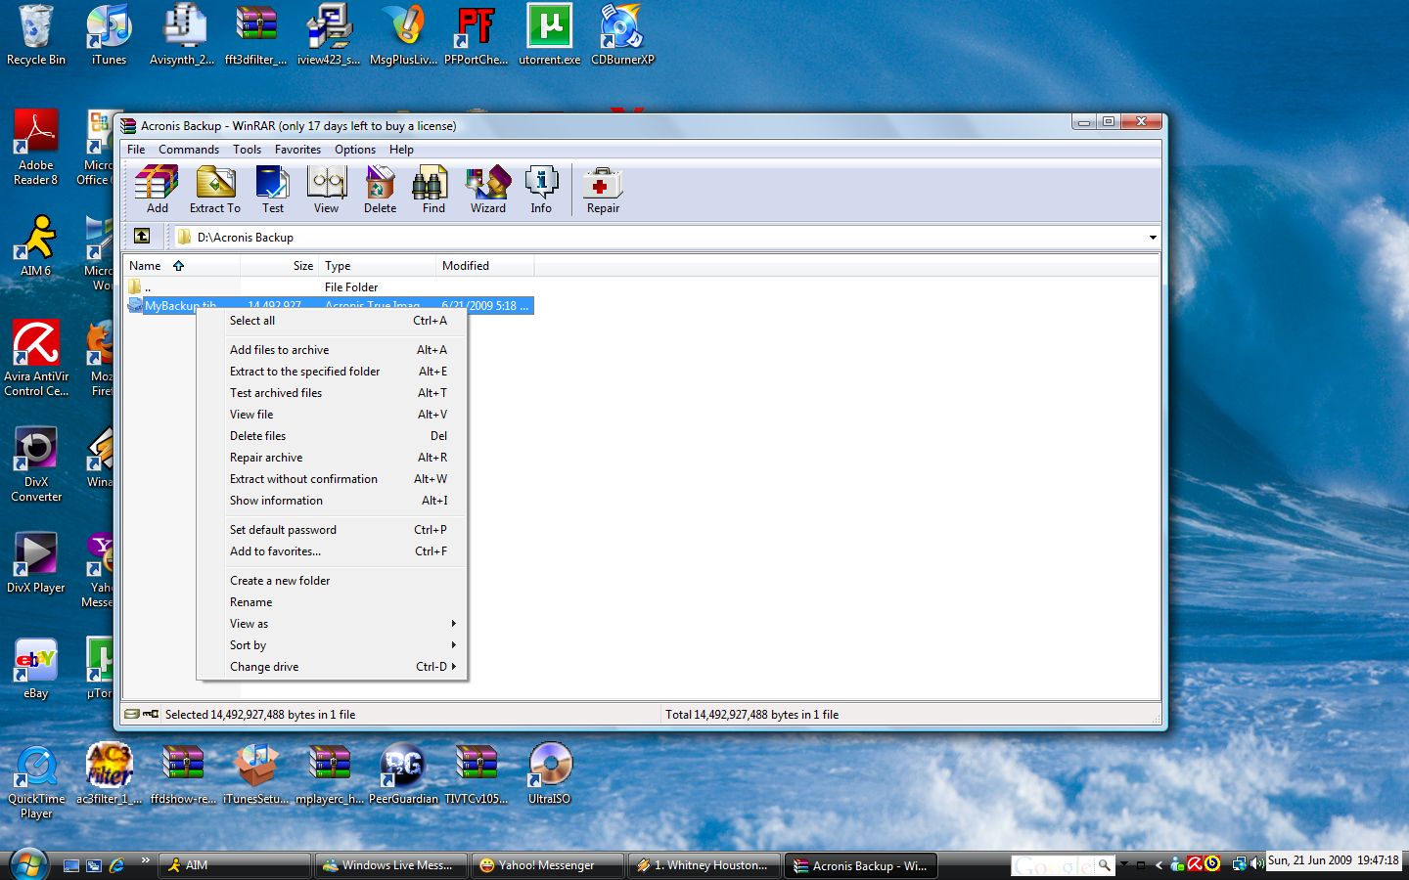Choose Test archived files

coord(333,393)
